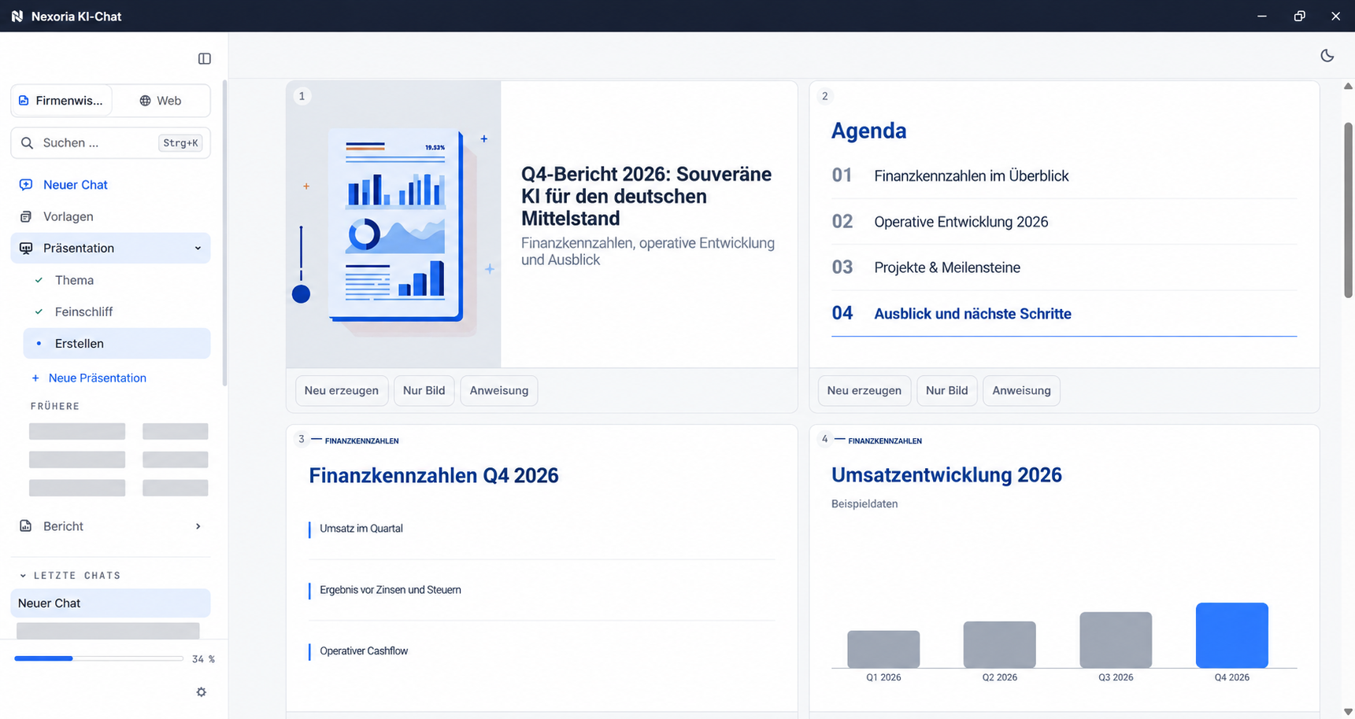Click Anweisung under Agenda slide
This screenshot has height=719, width=1355.
pyautogui.click(x=1022, y=390)
